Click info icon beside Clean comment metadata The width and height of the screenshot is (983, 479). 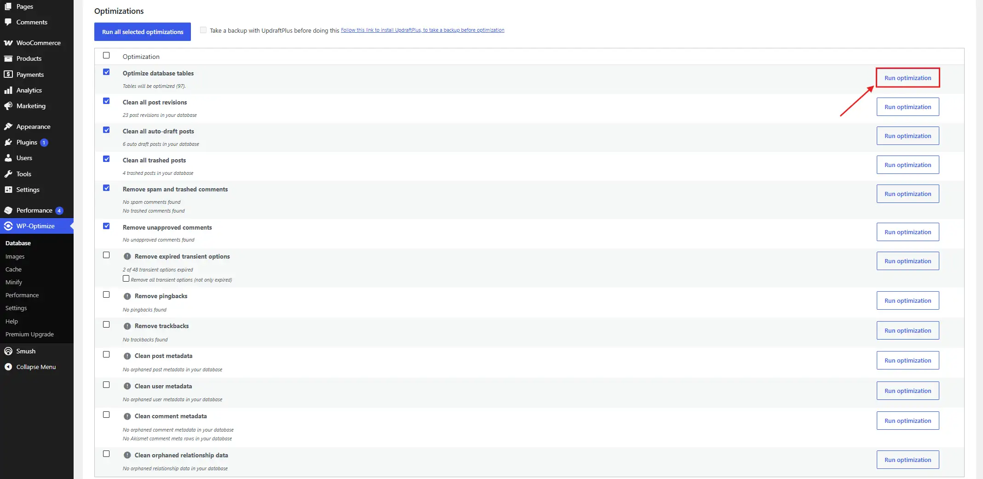tap(127, 416)
